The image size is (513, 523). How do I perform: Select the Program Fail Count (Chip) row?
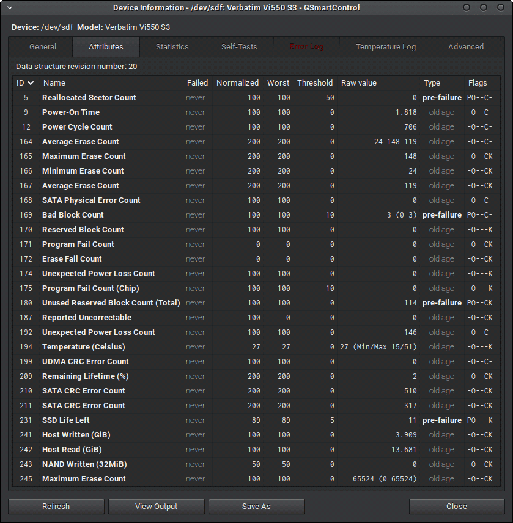256,288
